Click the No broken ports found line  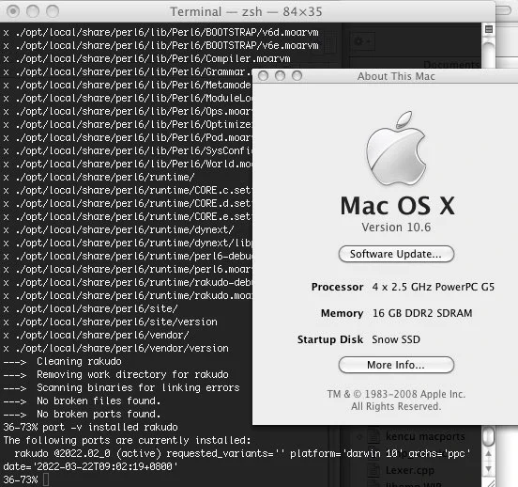point(83,415)
